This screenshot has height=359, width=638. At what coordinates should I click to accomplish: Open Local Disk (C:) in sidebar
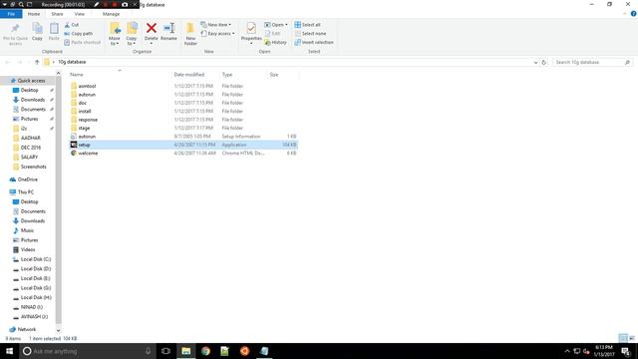[x=32, y=259]
